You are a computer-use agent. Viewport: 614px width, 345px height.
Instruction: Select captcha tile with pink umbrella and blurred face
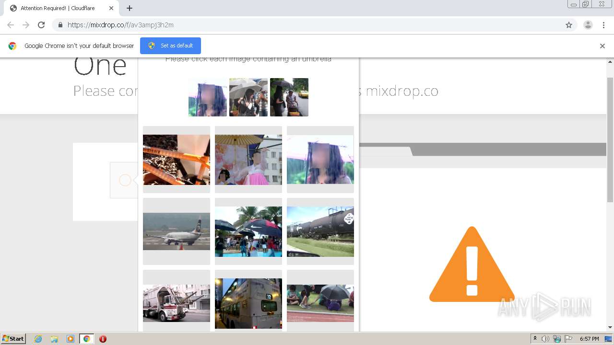click(x=320, y=160)
